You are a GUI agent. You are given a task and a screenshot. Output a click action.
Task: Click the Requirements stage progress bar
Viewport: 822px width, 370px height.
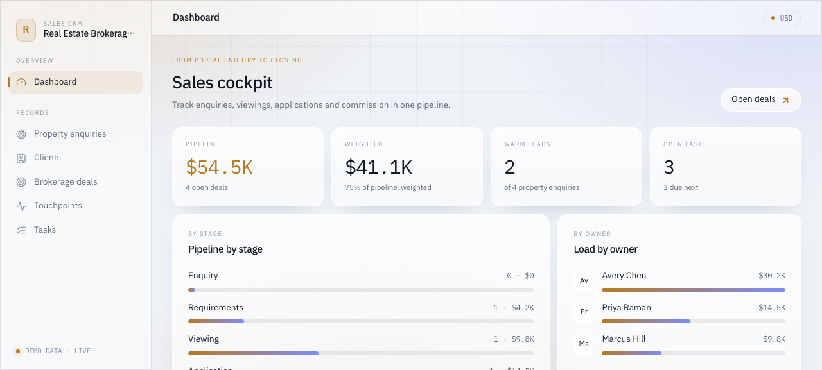(360, 321)
